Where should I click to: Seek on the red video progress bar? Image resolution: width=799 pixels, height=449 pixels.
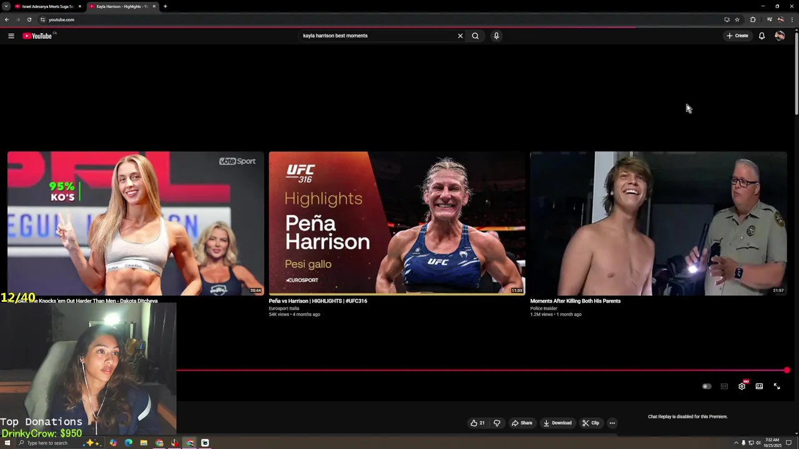(x=481, y=370)
